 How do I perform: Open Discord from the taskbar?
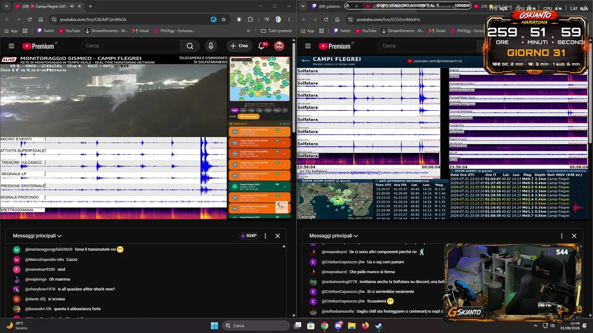point(338,326)
